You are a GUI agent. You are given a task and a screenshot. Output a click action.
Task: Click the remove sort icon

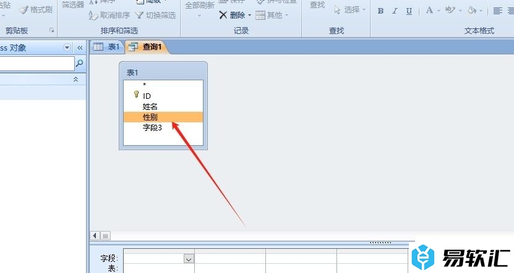(x=94, y=15)
